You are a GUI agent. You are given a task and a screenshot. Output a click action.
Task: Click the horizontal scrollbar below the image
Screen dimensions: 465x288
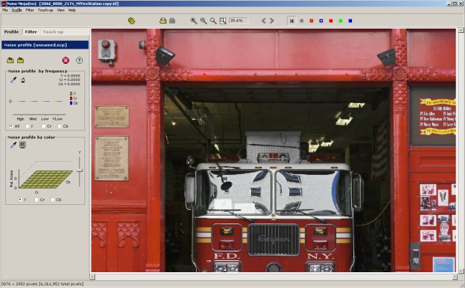[x=274, y=277]
